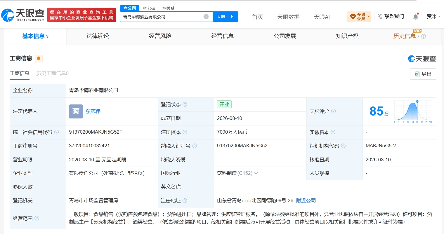The width and height of the screenshot is (444, 234).
Task: Clear the search box with the X icon
Action: (x=206, y=17)
